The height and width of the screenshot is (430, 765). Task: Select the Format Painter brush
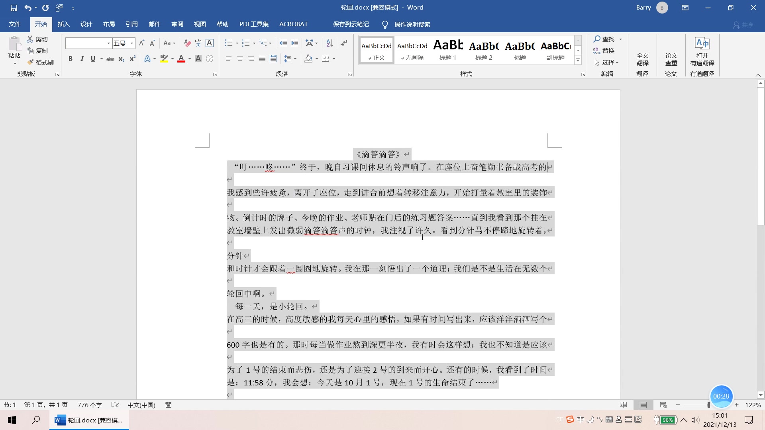tap(30, 62)
